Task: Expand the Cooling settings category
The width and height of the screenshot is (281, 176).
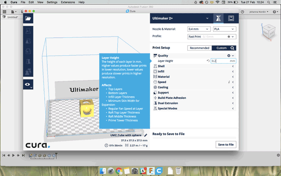Action: 233,87
